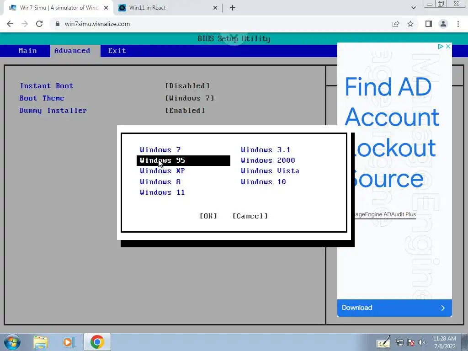This screenshot has height=351, width=468.
Task: Go to the Exit BIOS tab
Action: click(x=117, y=51)
